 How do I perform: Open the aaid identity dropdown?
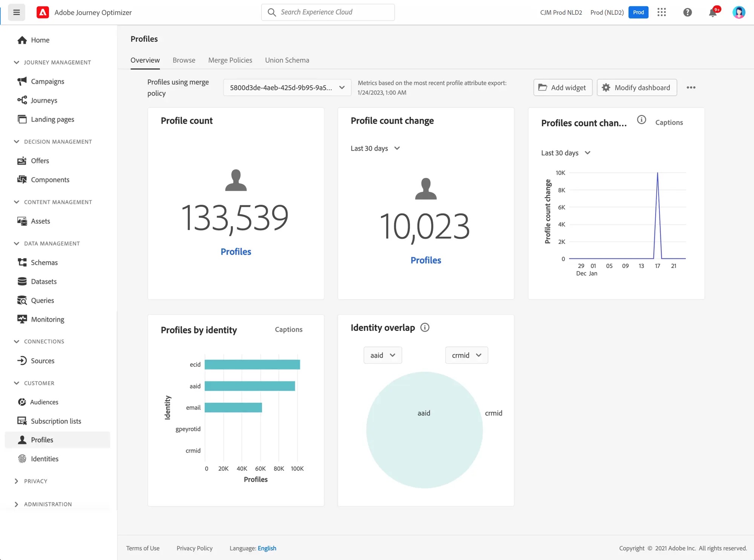coord(383,355)
